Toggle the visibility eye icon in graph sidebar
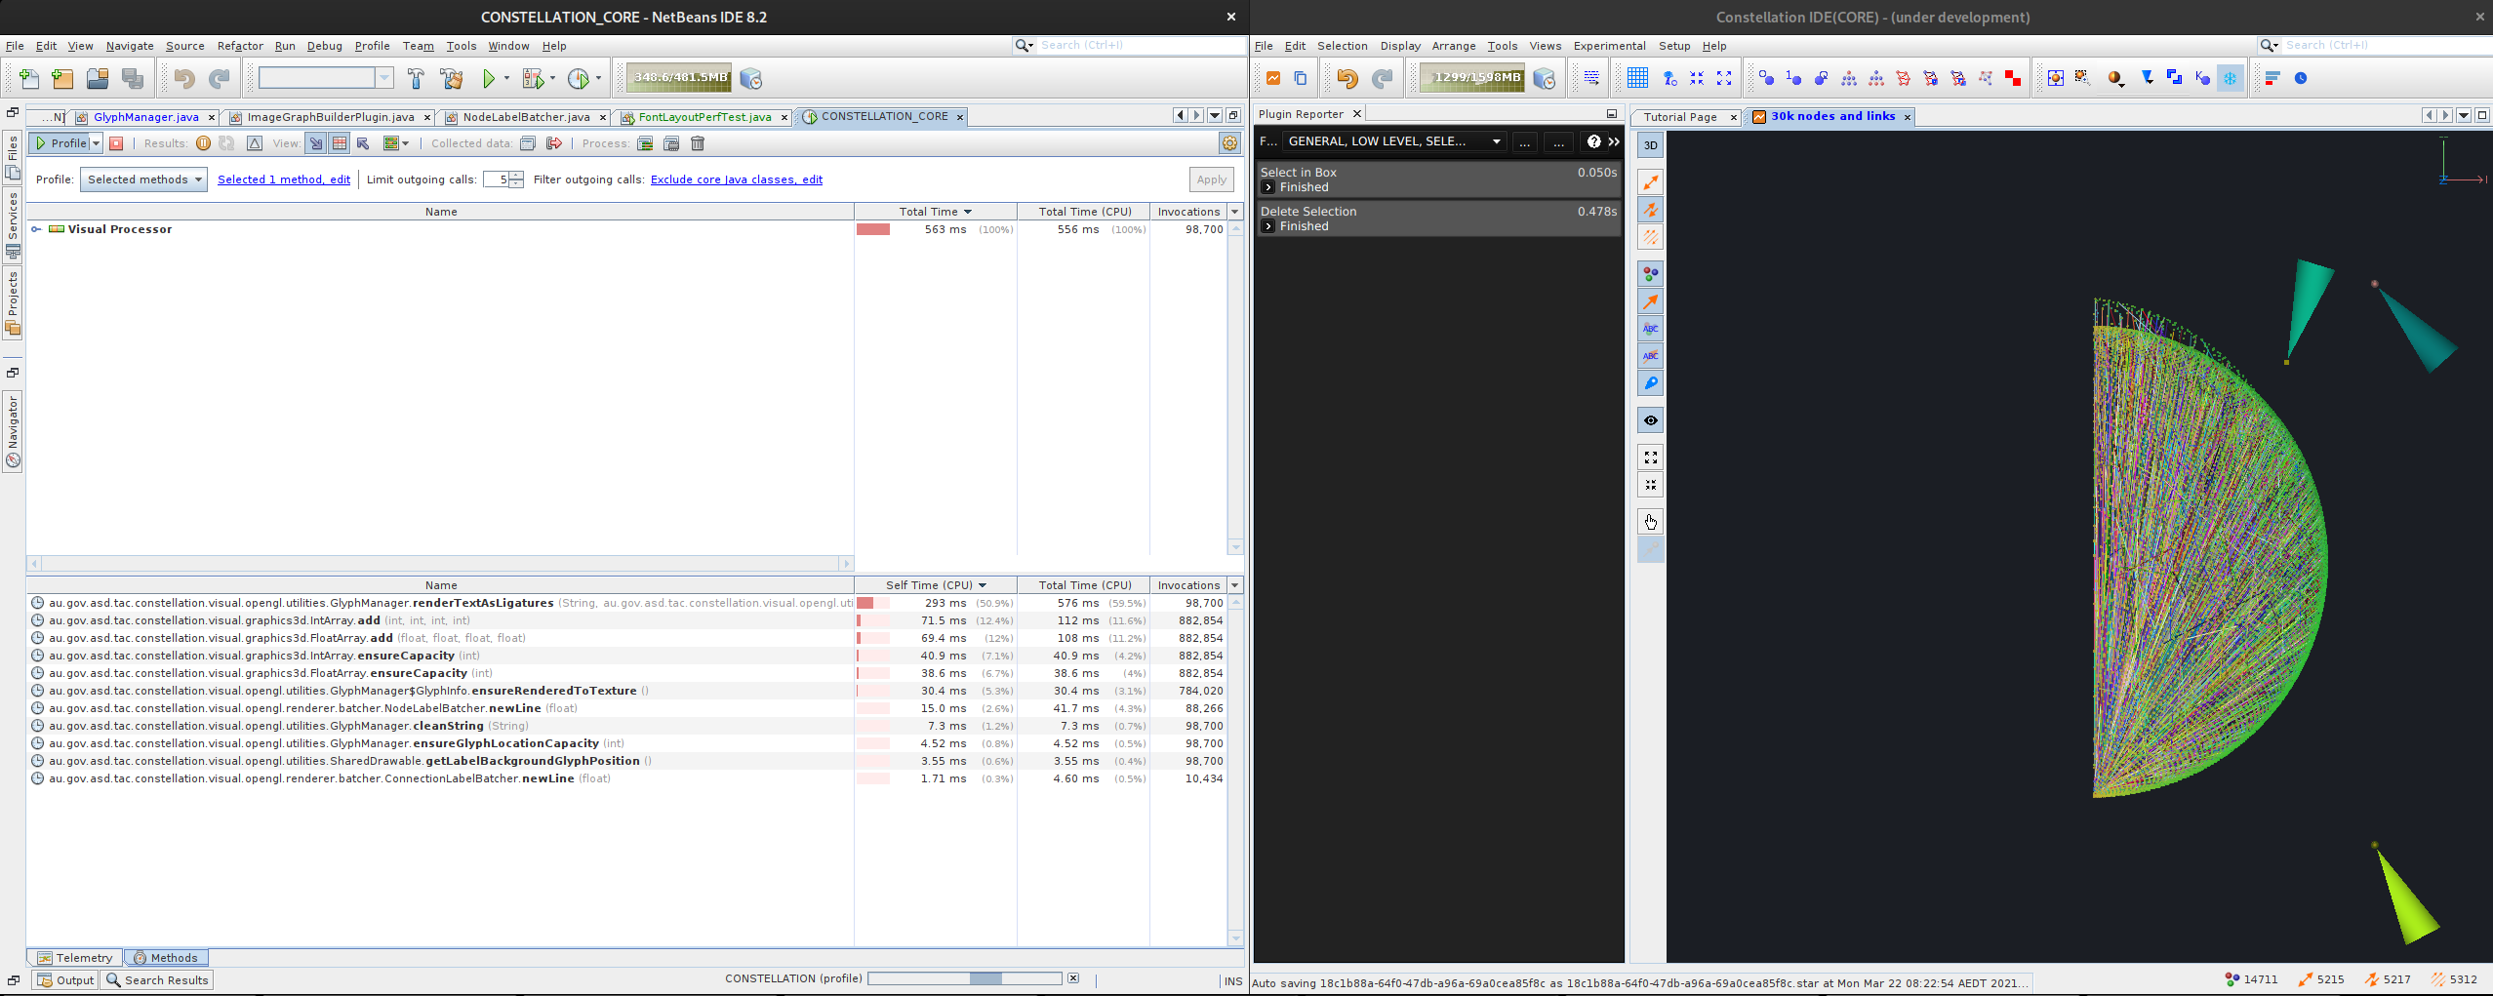The width and height of the screenshot is (2493, 996). (x=1649, y=419)
